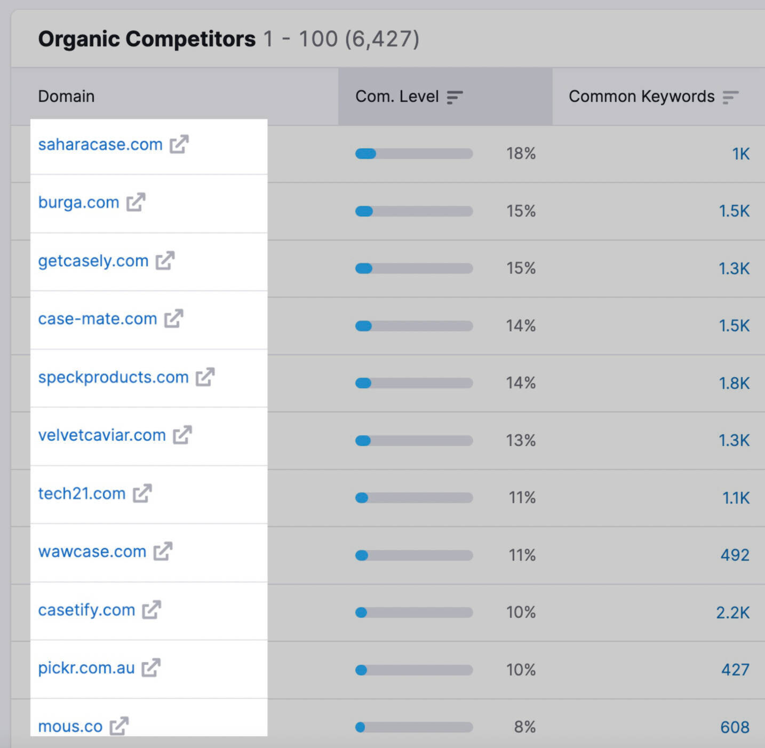Sort by Common Keywords sort icon

coord(730,97)
